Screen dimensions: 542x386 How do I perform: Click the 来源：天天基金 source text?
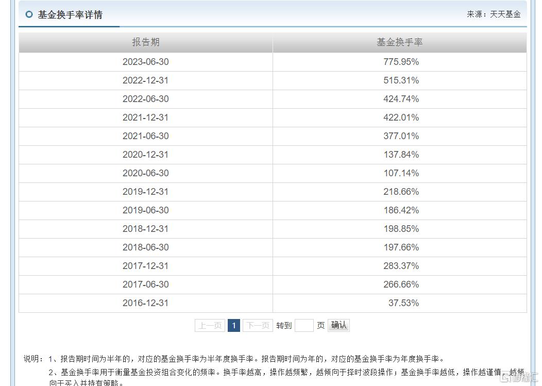494,14
